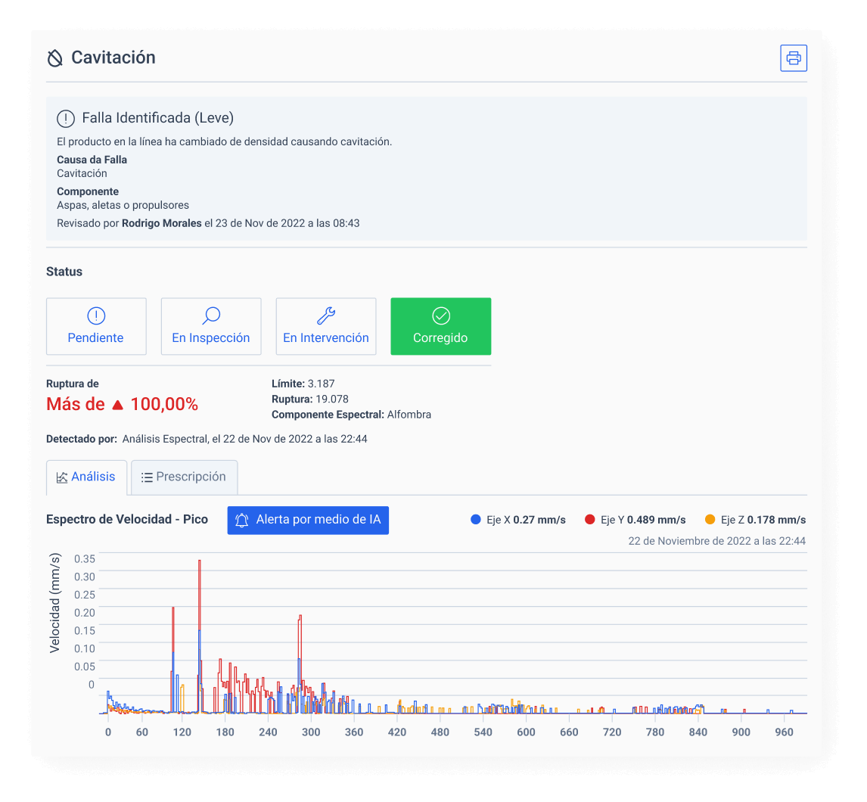Click the checkmark icon in Corregido
The width and height of the screenshot is (867, 802).
coord(440,316)
